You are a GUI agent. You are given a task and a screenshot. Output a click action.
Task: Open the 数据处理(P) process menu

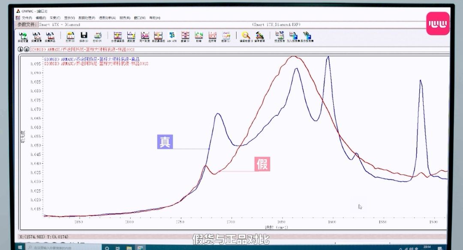(x=87, y=18)
